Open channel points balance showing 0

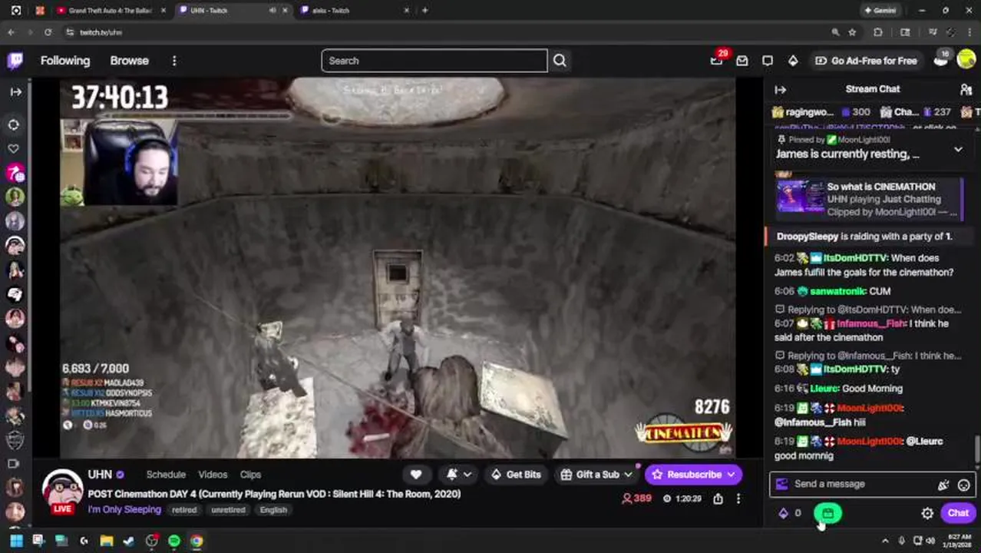[x=790, y=513]
